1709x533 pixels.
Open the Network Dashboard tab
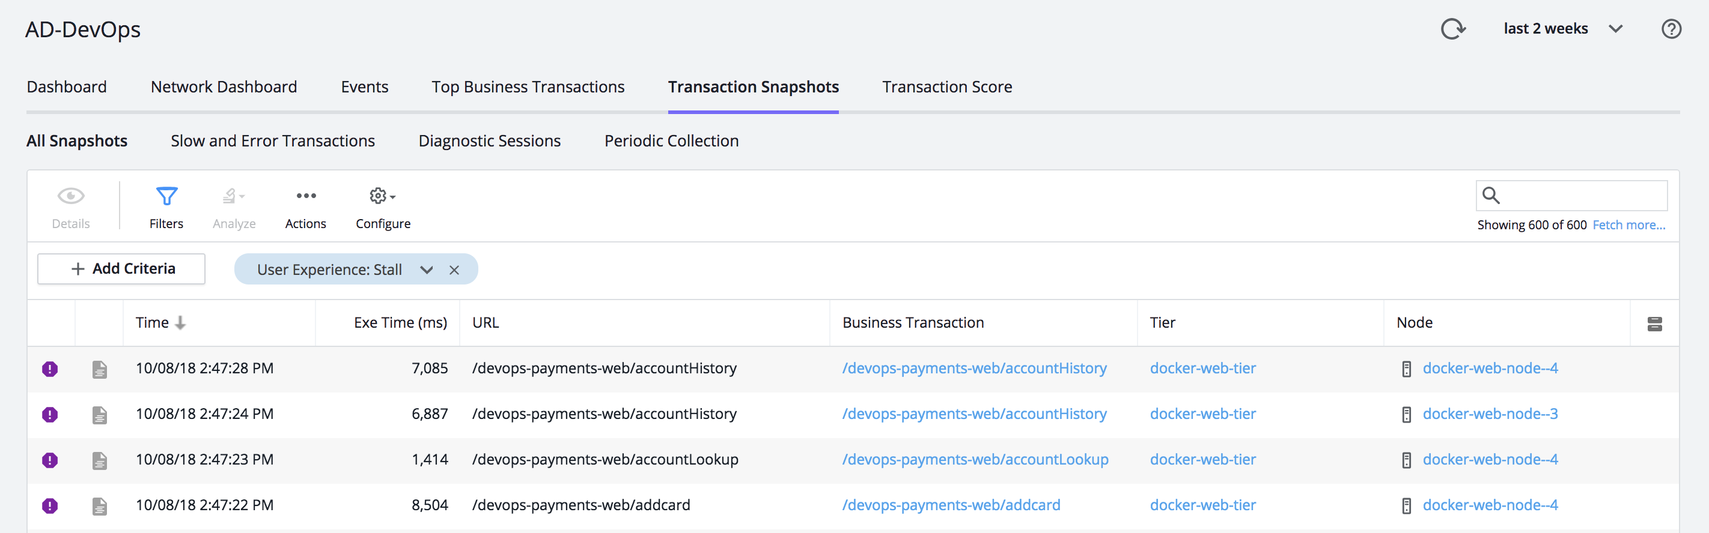click(224, 87)
